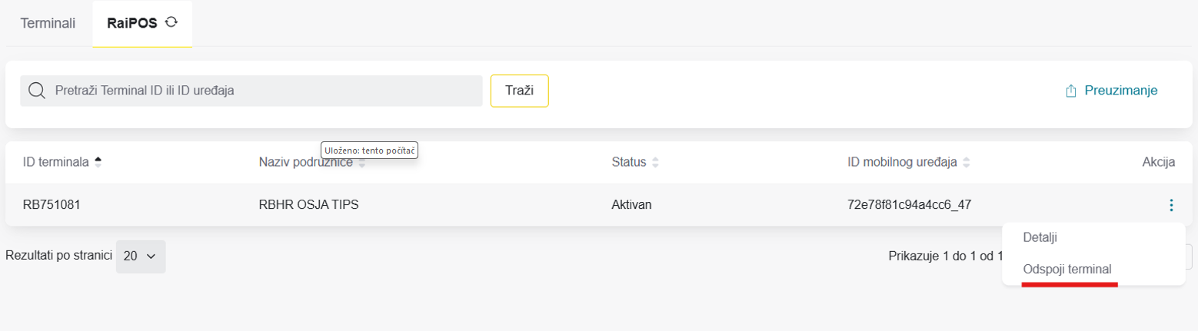Click the Aktivan status cell
Screen dimensions: 1198x331
632,205
